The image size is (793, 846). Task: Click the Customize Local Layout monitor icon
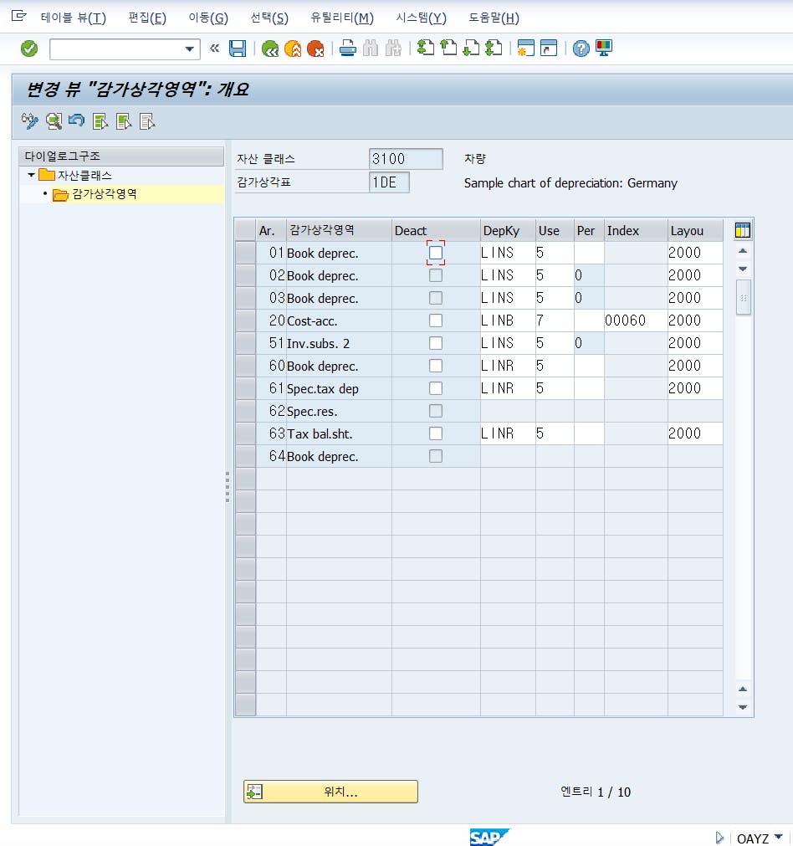click(604, 48)
